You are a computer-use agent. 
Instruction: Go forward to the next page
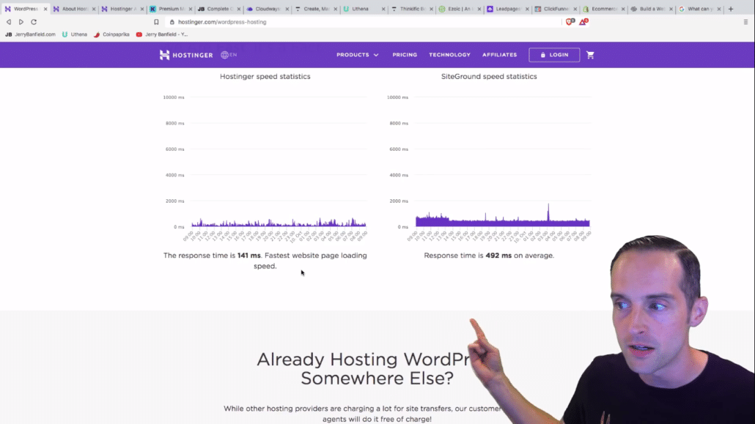tap(21, 22)
